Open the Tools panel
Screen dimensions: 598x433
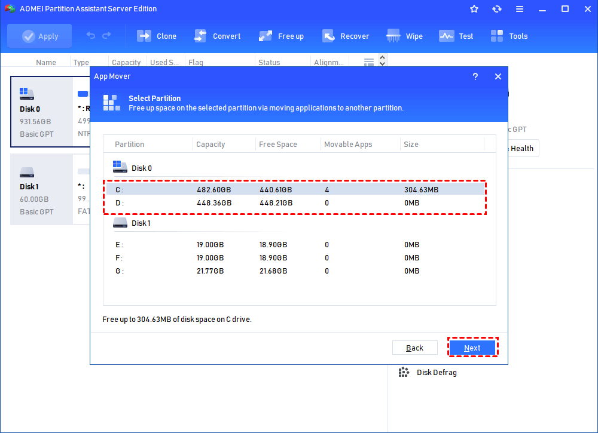click(x=509, y=36)
